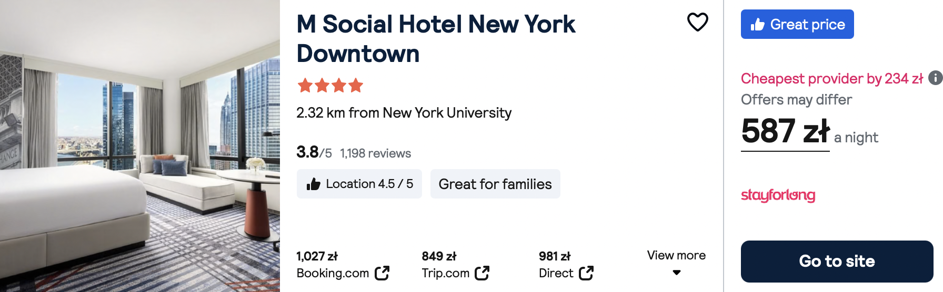Open Trip.com external link icon

tap(482, 273)
